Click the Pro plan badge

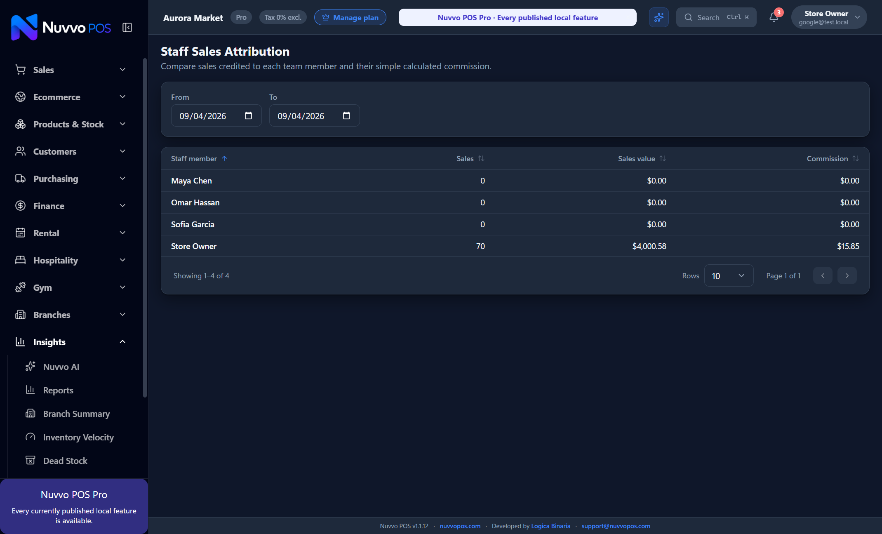coord(241,17)
